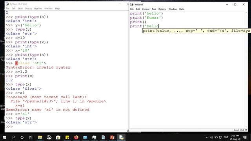Open Format menu in untitled editor
251x141 pixels.
pyautogui.click(x=146, y=9)
